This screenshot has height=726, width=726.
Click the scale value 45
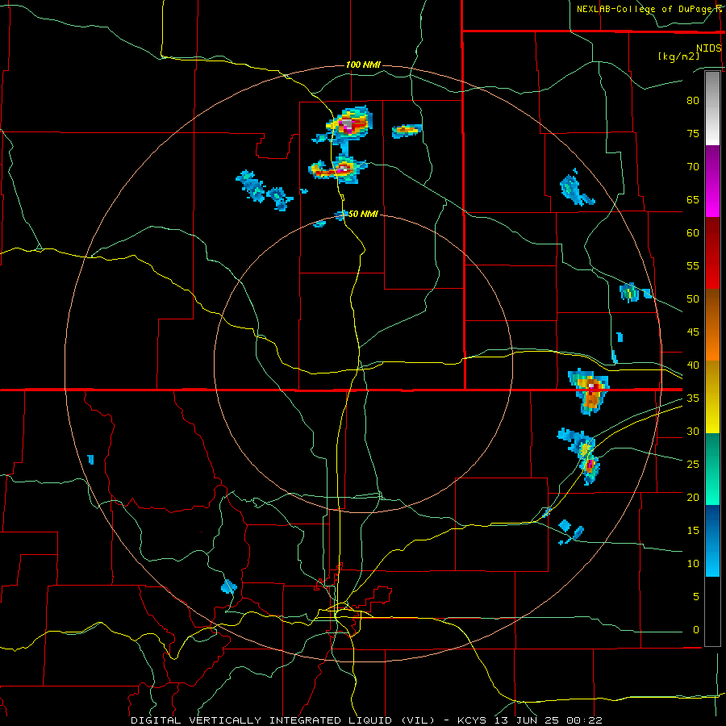coord(693,332)
